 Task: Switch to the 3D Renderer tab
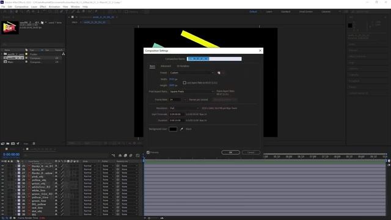pyautogui.click(x=183, y=66)
